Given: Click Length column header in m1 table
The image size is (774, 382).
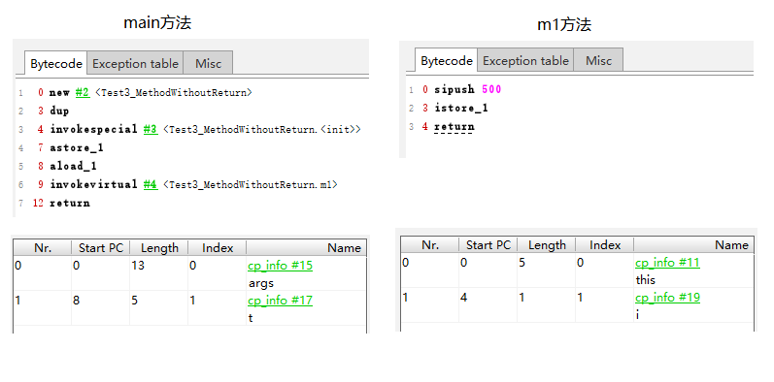Looking at the screenshot, I should [x=547, y=245].
